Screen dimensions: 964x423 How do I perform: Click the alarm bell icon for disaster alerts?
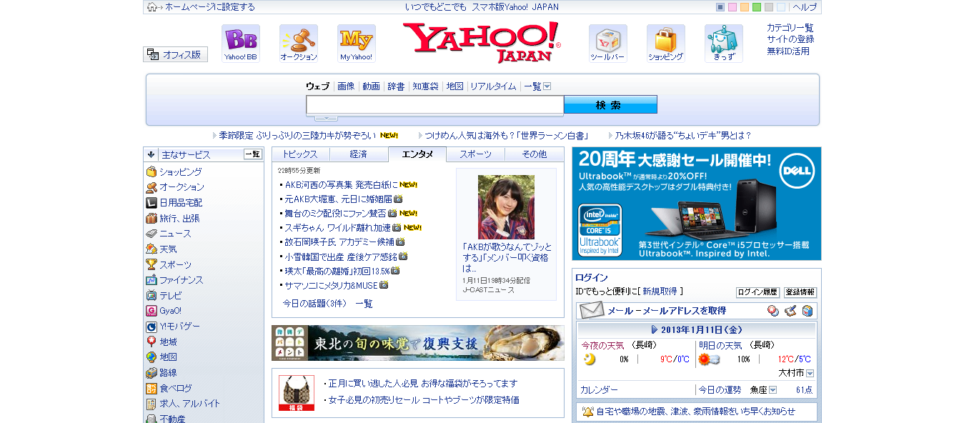click(588, 412)
